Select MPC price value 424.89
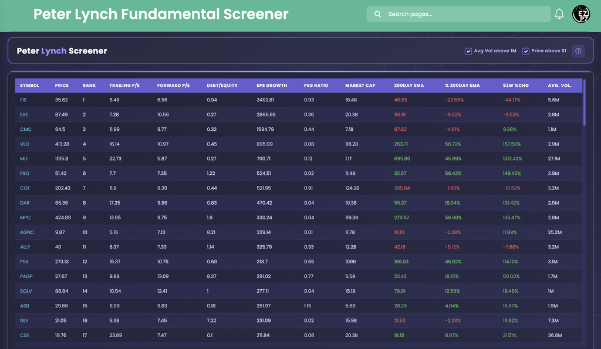Screen dimensions: 601x349 point(63,218)
